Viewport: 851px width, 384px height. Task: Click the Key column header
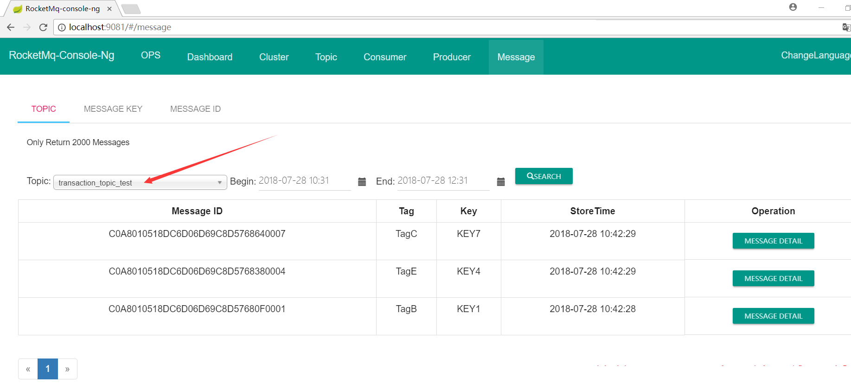pyautogui.click(x=468, y=211)
